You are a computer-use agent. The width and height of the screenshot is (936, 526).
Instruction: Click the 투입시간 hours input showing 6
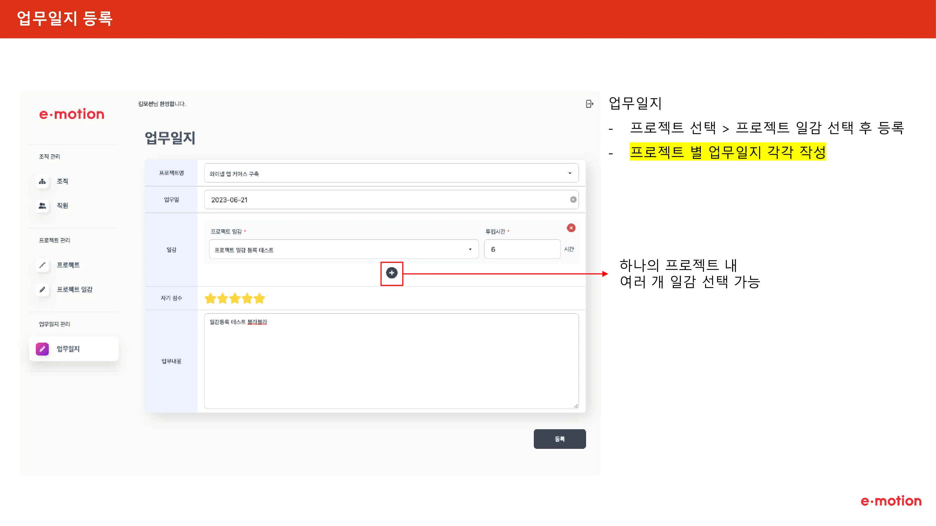tap(522, 249)
